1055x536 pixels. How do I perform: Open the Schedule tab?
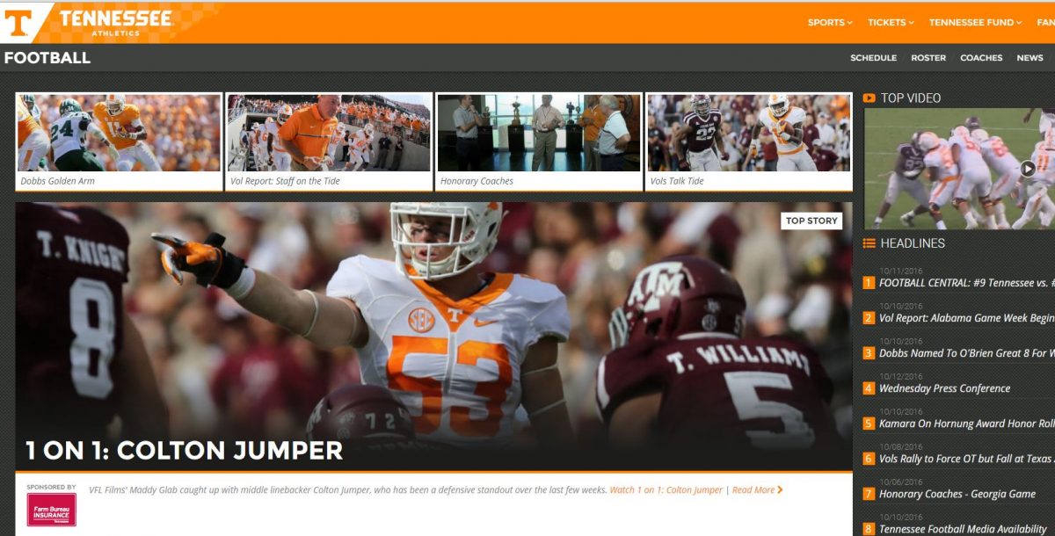click(x=873, y=58)
